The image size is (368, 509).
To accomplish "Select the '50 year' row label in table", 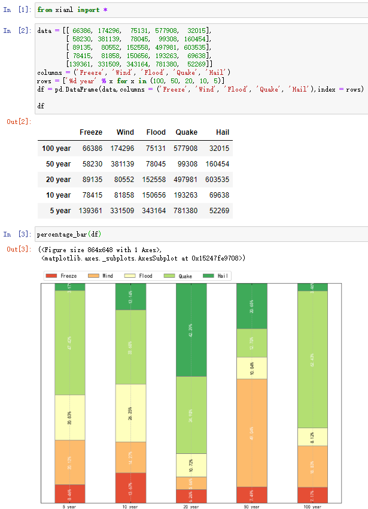I will click(x=59, y=164).
